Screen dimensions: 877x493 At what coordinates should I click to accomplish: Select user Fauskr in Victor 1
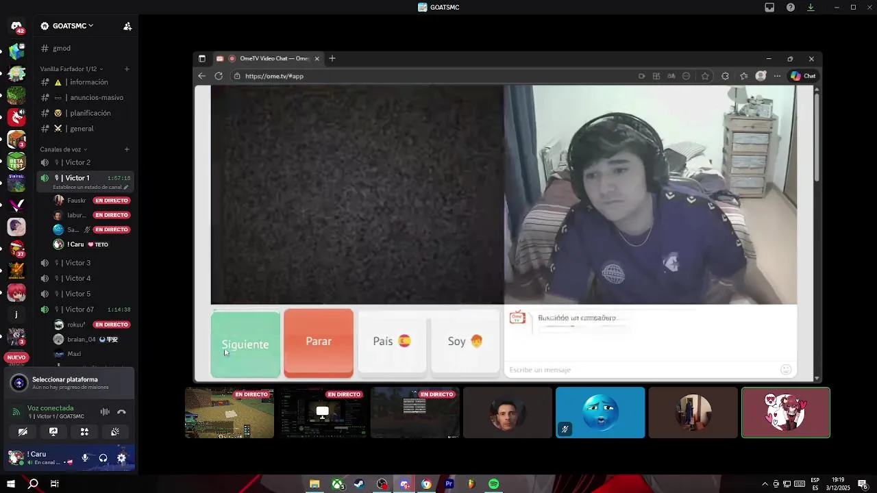(x=90, y=201)
